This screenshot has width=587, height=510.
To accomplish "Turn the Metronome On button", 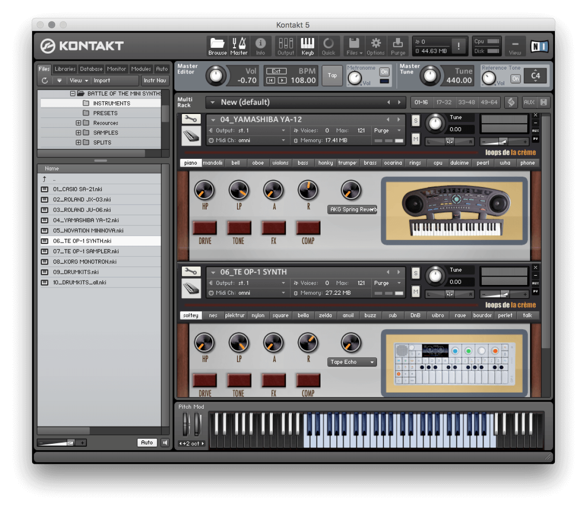I will click(x=384, y=72).
